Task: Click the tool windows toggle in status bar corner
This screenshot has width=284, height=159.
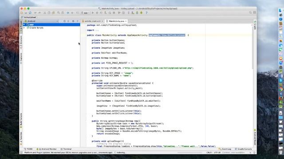Action: (21, 153)
